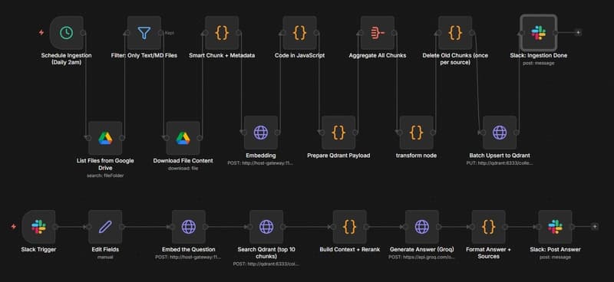Click the "Schedule Ingestion (Daily 2am)" label
The width and height of the screenshot is (614, 282).
coord(66,59)
